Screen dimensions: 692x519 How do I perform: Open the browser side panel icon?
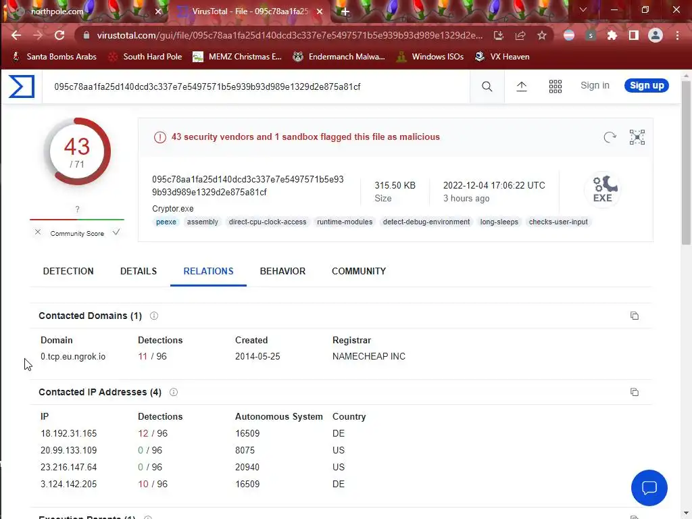634,35
